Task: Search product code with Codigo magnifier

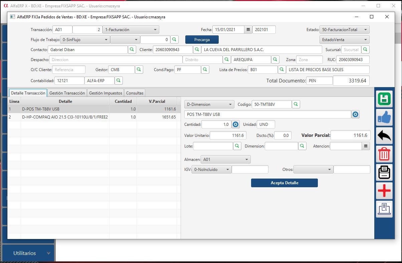Action: (296, 104)
